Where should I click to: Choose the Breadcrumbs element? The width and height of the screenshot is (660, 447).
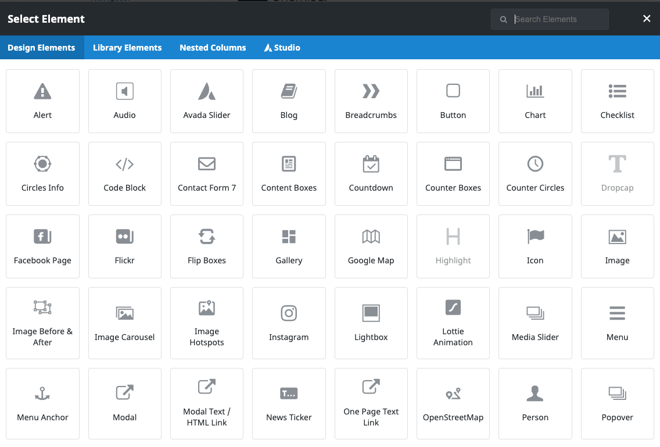click(x=371, y=101)
